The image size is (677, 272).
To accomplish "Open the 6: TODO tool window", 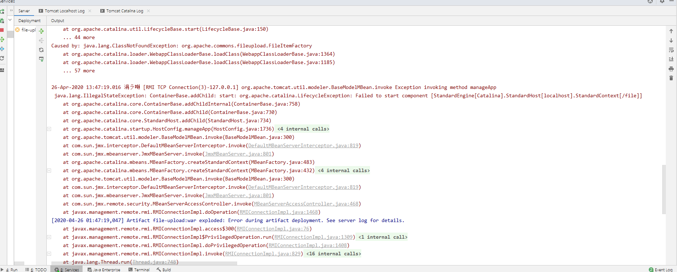I will pyautogui.click(x=36, y=269).
